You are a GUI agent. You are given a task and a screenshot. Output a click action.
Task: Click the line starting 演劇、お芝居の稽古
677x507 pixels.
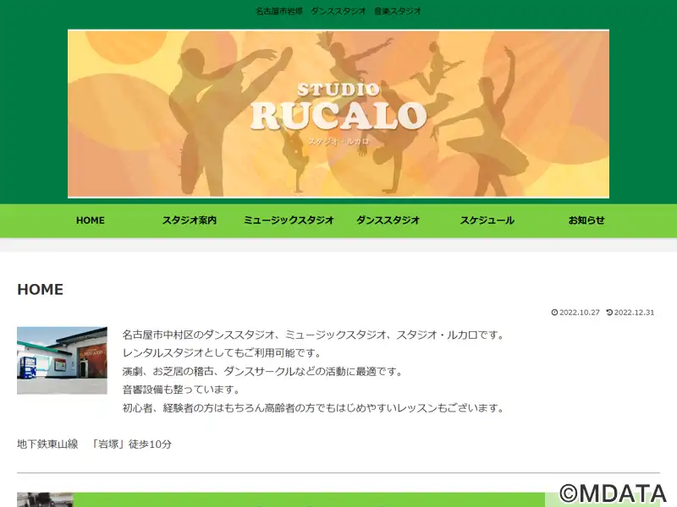(262, 372)
